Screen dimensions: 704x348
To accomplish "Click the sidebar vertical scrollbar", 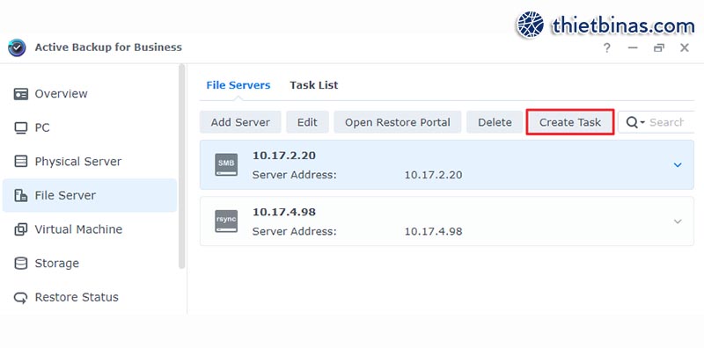I will coord(182,166).
